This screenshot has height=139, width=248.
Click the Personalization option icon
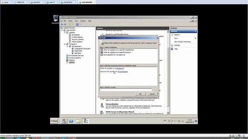pos(102,105)
